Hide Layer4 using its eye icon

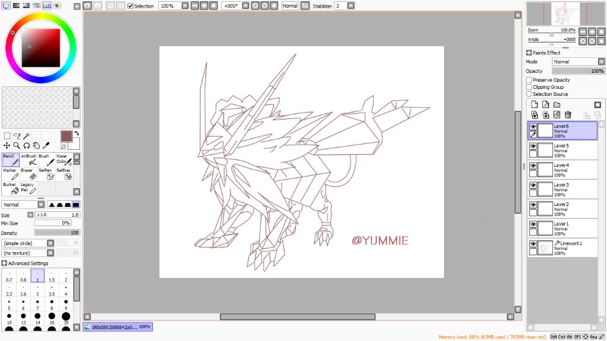[533, 166]
